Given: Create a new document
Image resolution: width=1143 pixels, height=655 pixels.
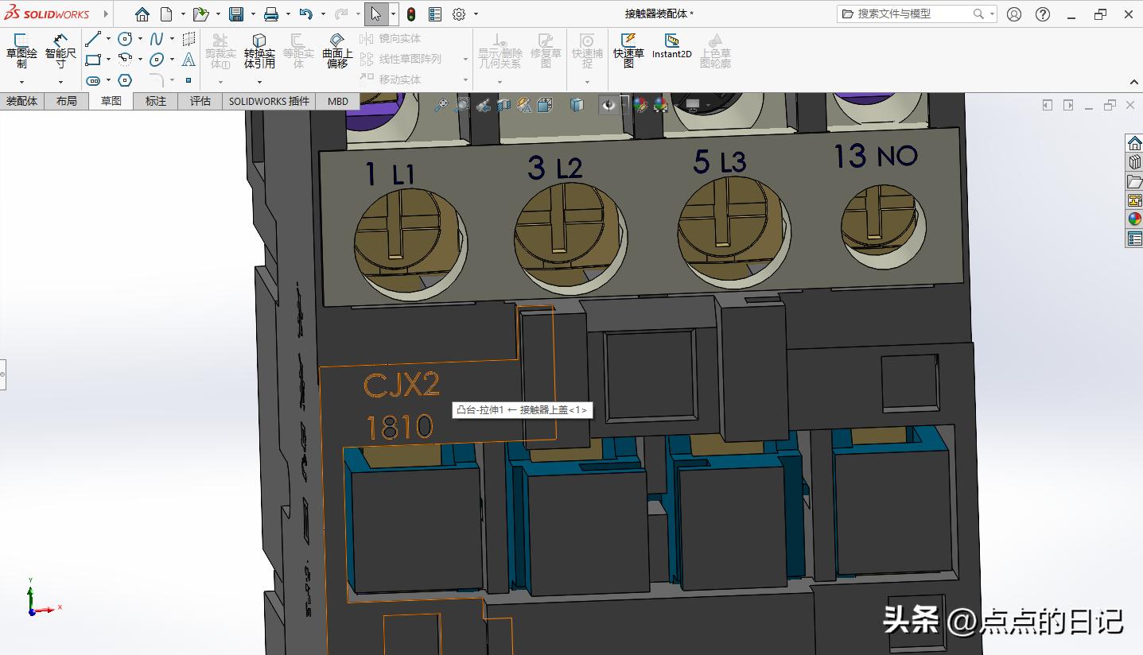Looking at the screenshot, I should tap(166, 14).
